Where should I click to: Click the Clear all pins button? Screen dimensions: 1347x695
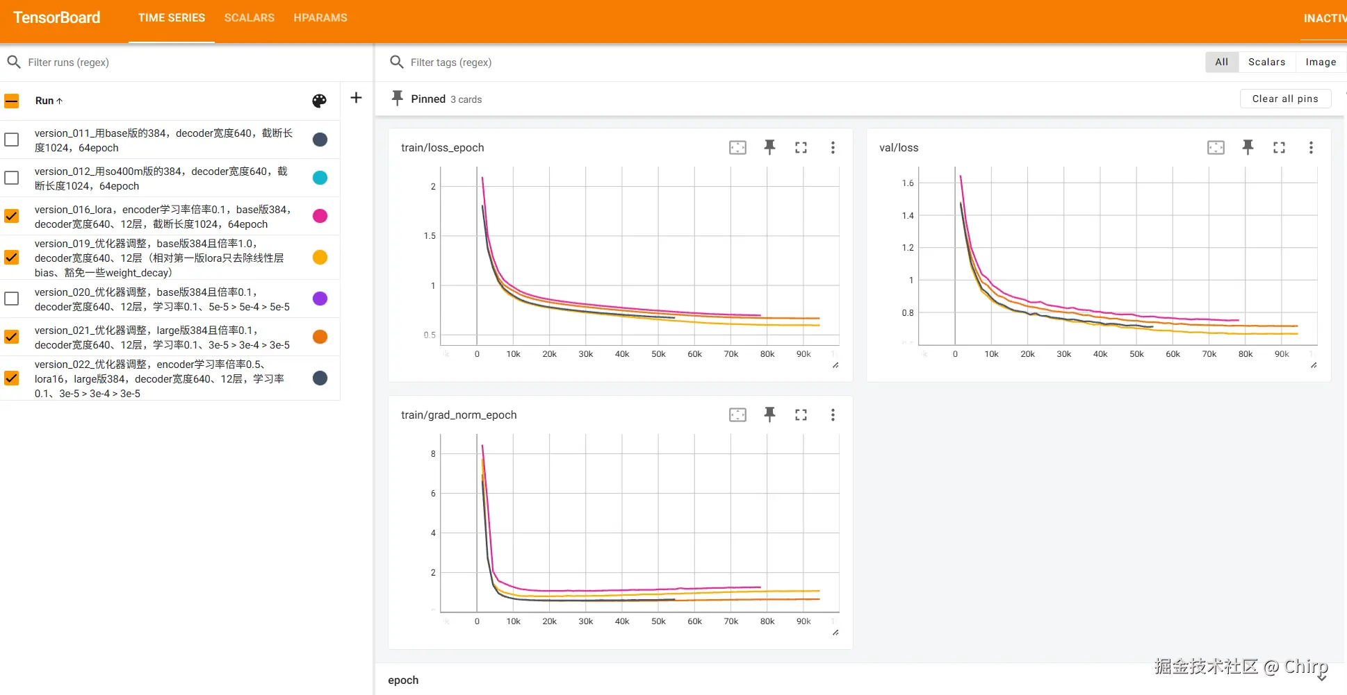point(1284,99)
